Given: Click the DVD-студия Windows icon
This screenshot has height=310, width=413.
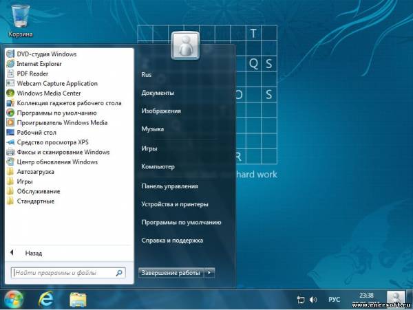Looking at the screenshot, I should pos(10,54).
